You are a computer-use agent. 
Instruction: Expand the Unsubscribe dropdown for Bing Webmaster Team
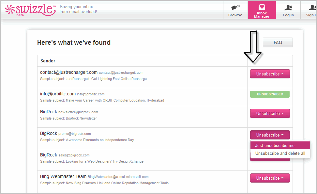tap(270, 178)
